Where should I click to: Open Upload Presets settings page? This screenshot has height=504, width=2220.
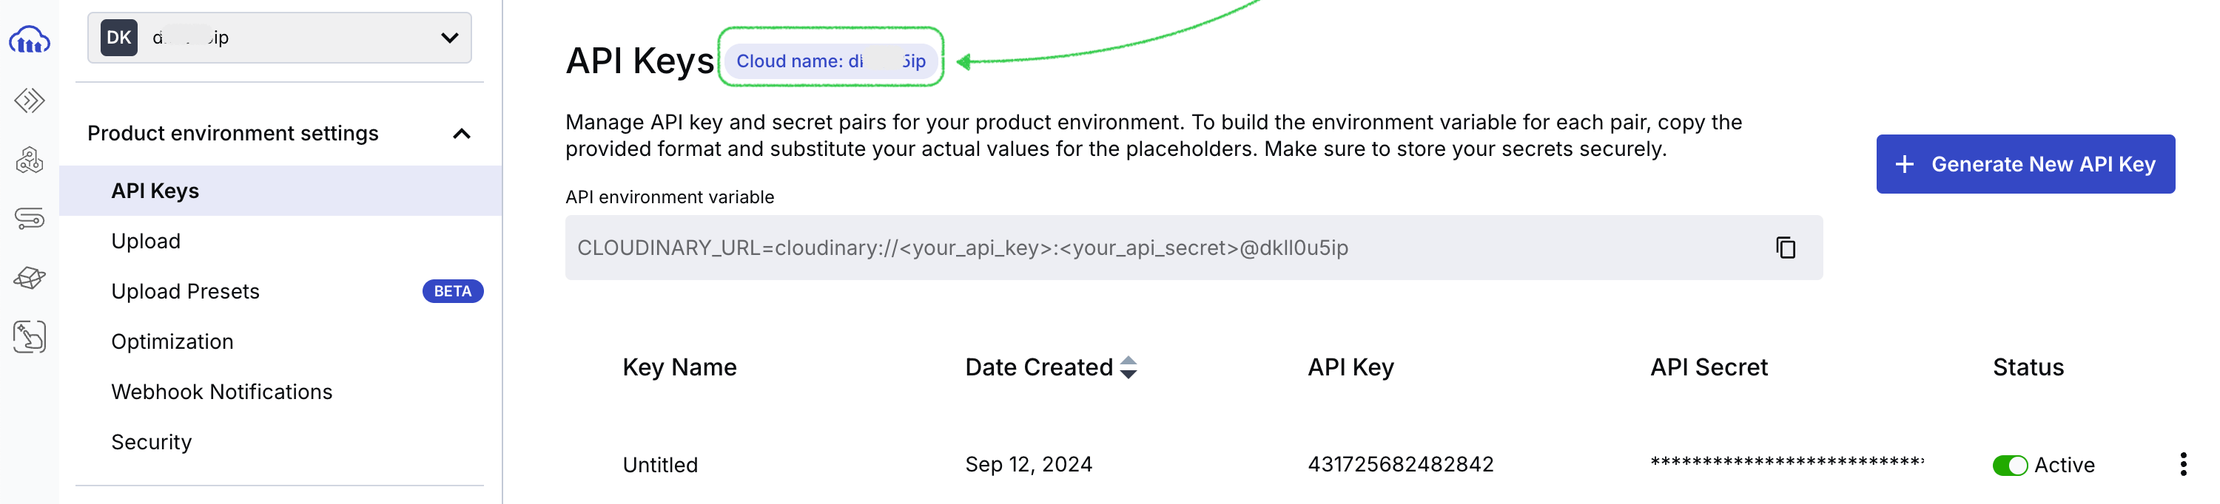tap(185, 292)
